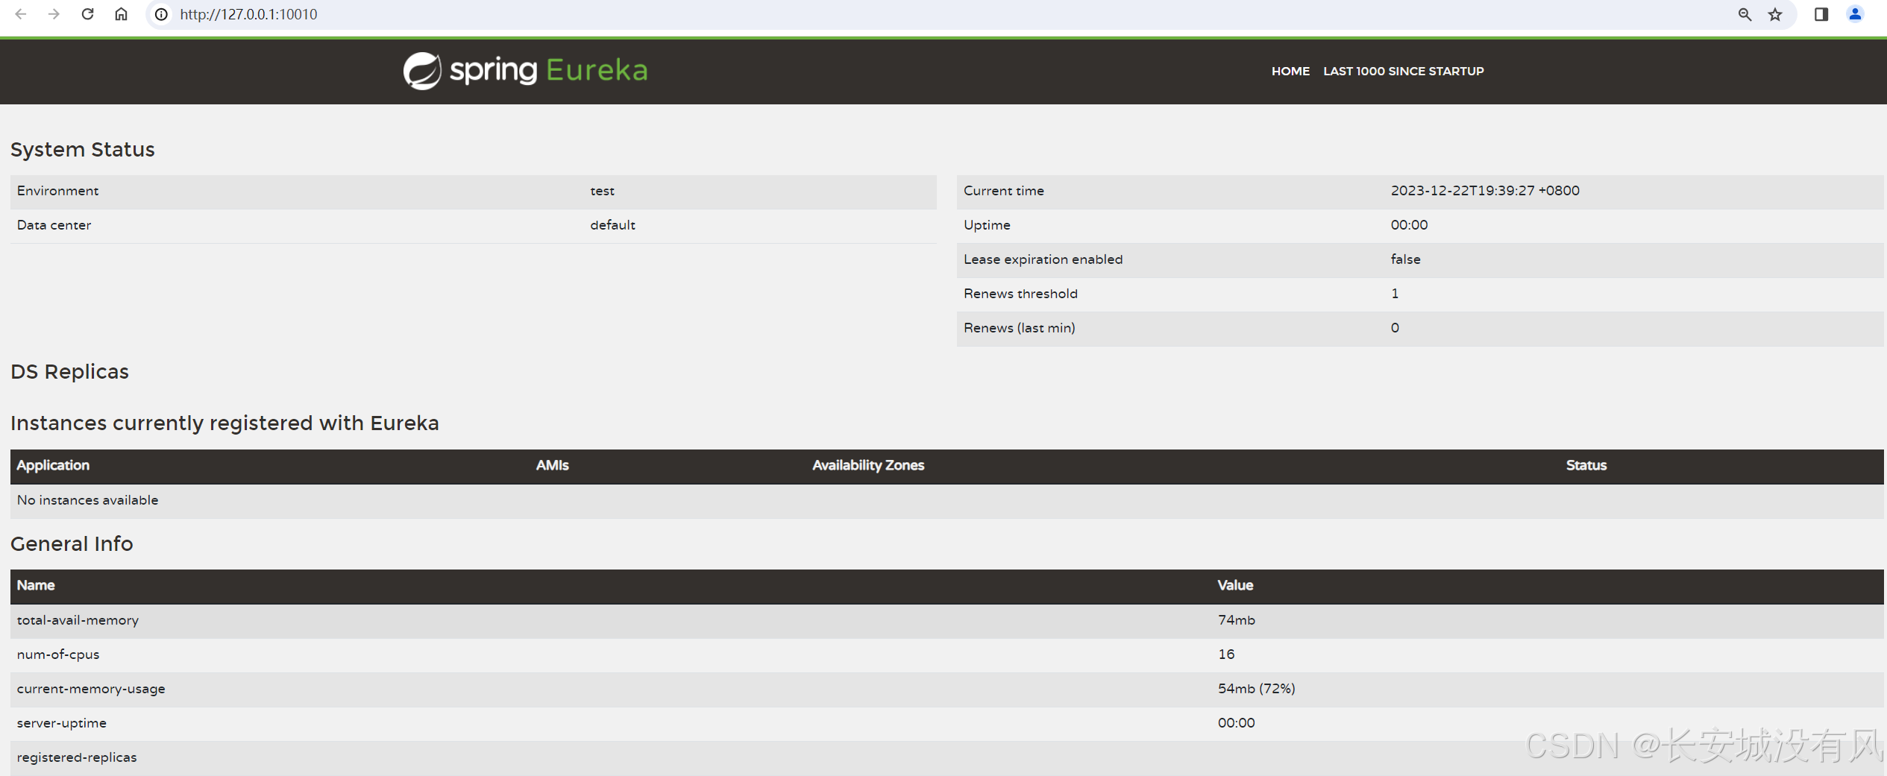Select the System Status heading
The width and height of the screenshot is (1887, 776).
pos(83,150)
